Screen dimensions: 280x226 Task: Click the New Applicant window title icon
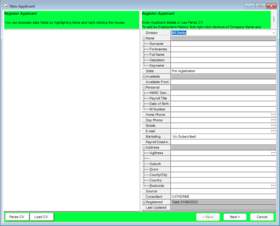tap(6, 6)
